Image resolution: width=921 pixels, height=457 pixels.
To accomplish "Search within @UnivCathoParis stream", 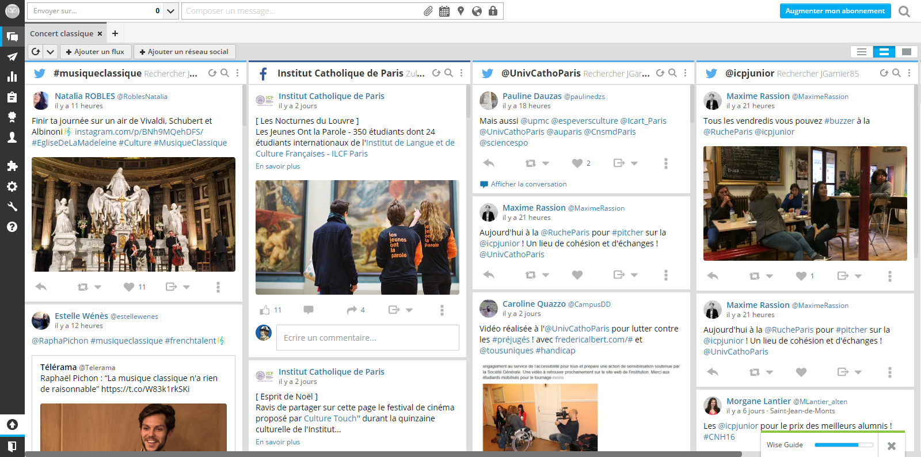I will [672, 73].
